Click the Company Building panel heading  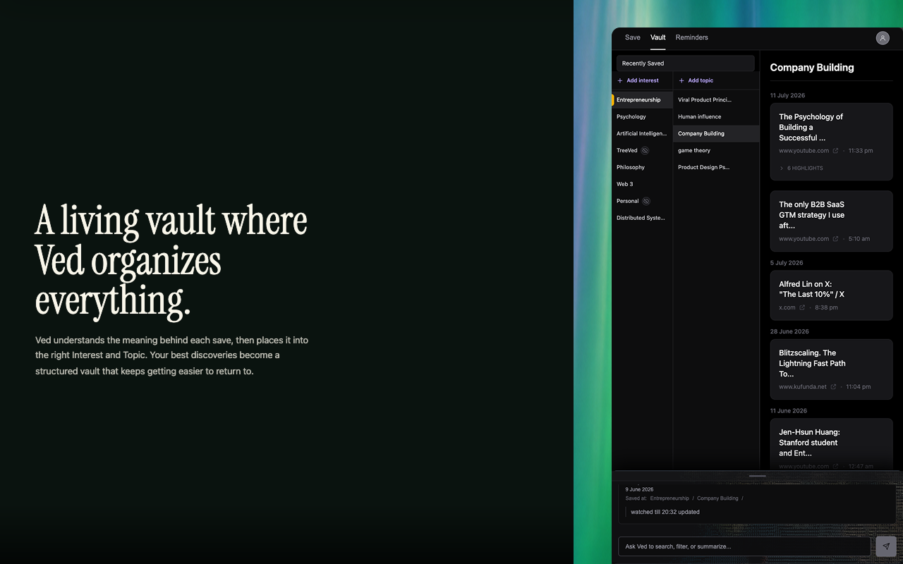pos(812,68)
